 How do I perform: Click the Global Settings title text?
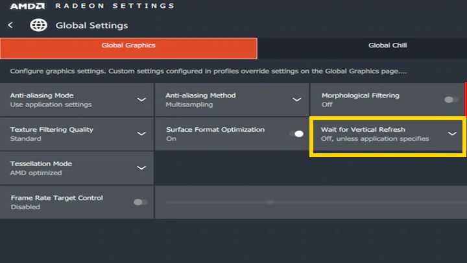point(91,25)
